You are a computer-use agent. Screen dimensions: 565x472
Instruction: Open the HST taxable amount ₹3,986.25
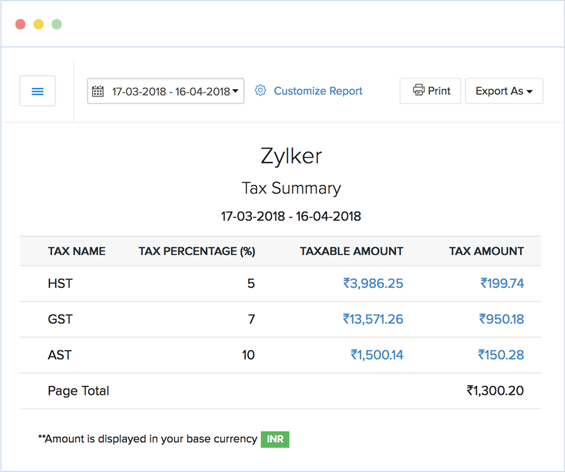[x=374, y=283]
